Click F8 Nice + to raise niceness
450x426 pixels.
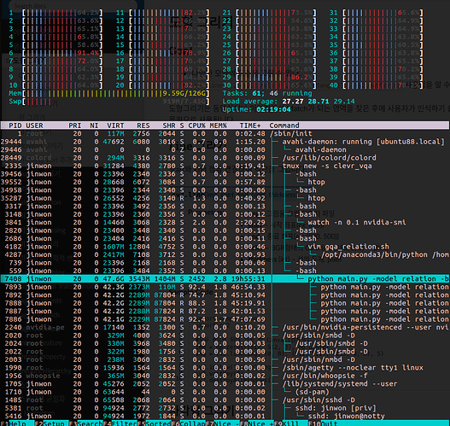pyautogui.click(x=257, y=423)
